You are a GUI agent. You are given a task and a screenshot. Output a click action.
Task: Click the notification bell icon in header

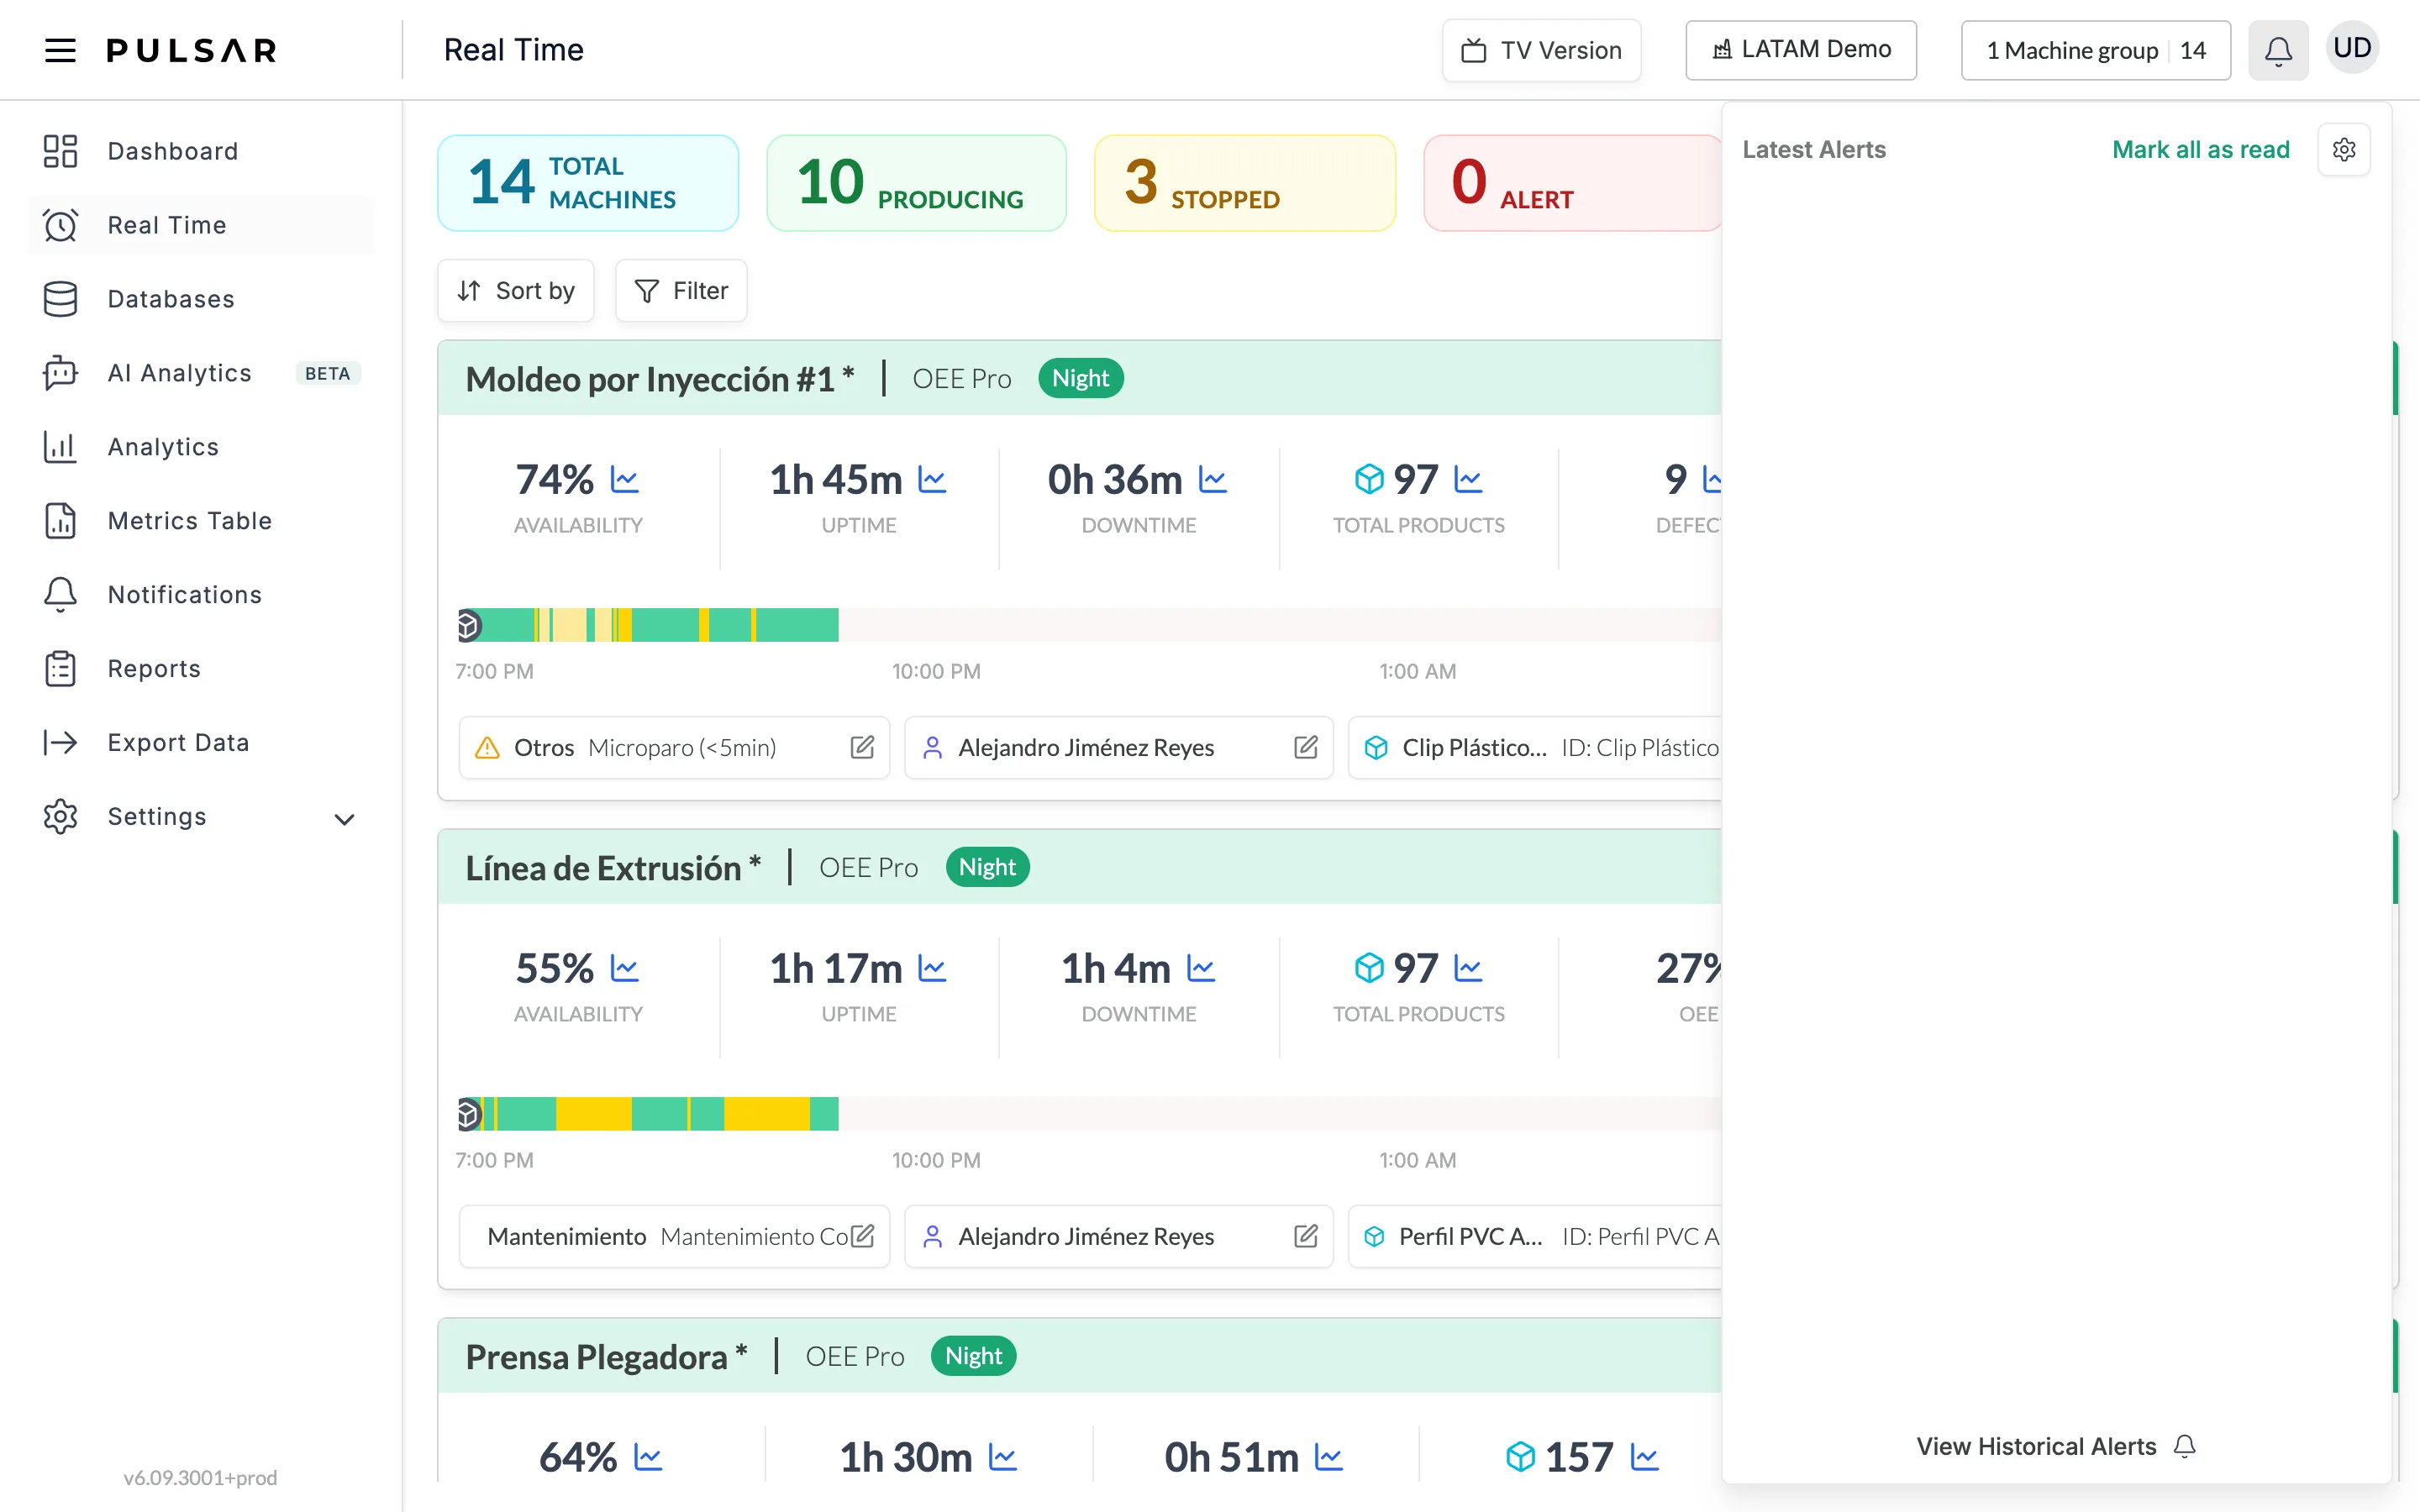click(2278, 50)
